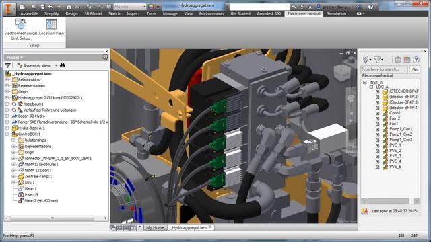431x242 pixels.
Task: Open the 3D Model ribbon tab
Action: pyautogui.click(x=93, y=13)
